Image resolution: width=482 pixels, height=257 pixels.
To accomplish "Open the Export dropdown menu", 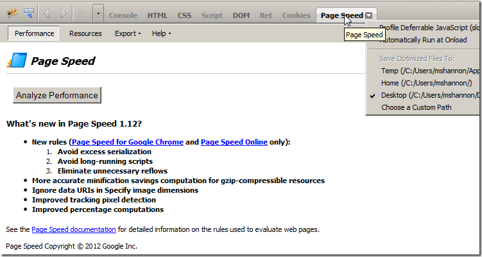I will (128, 33).
